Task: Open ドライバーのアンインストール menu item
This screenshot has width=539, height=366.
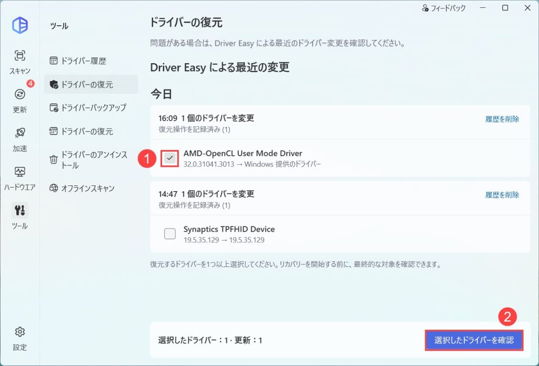Action: point(91,160)
